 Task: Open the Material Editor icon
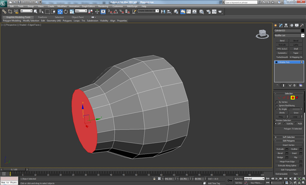pyautogui.click(x=202, y=11)
